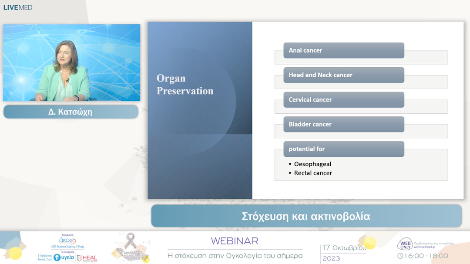Viewport: 470px width, 264px height.
Task: Click the clock icon beside 16:00 - 18:00
Action: [x=400, y=256]
